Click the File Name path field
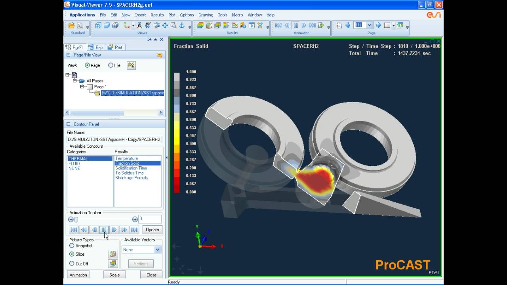Screen dimensions: 507x285 114,139
